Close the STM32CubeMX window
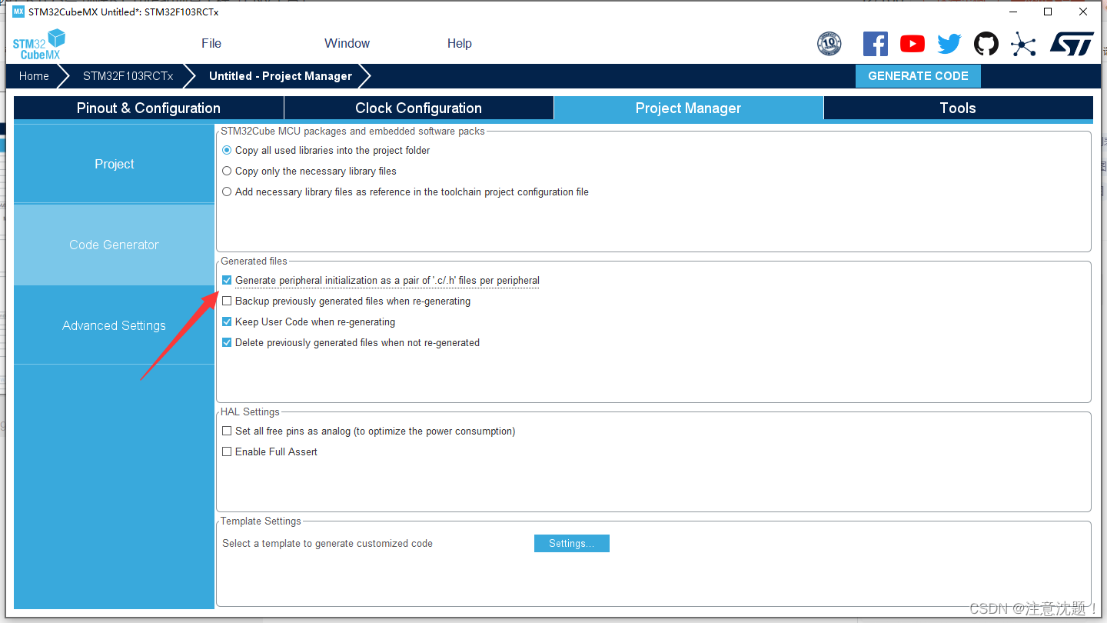 coord(1083,12)
